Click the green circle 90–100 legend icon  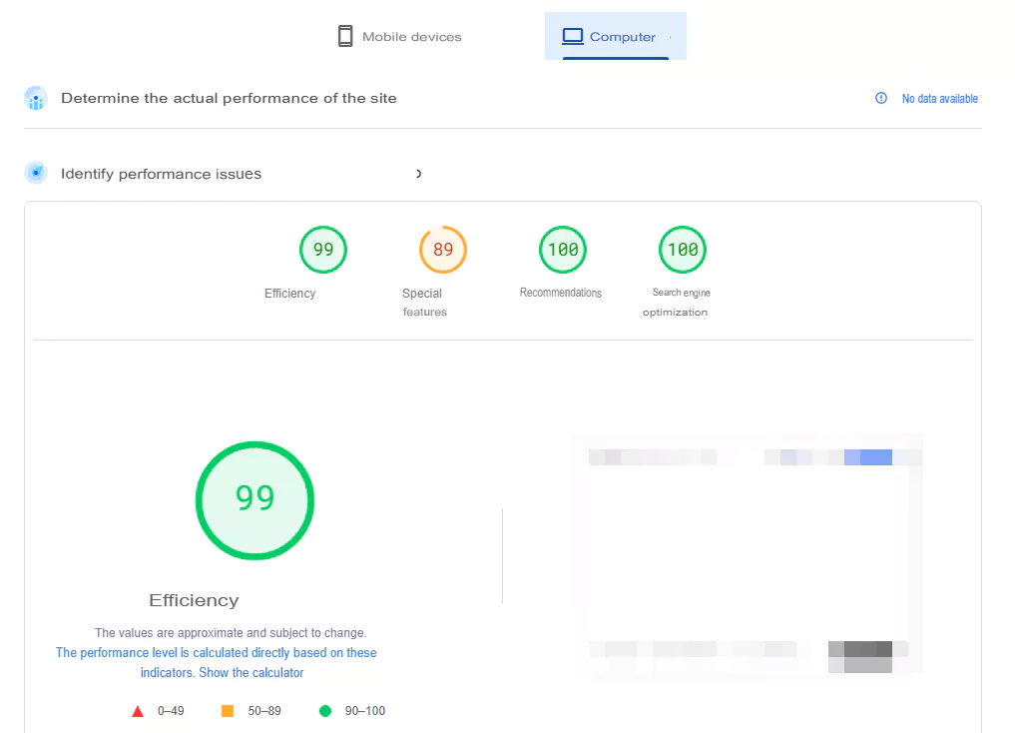[325, 711]
